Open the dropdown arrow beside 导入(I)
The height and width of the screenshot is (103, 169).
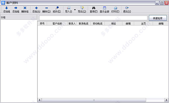click(75, 10)
